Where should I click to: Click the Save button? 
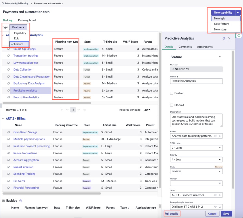(226, 214)
